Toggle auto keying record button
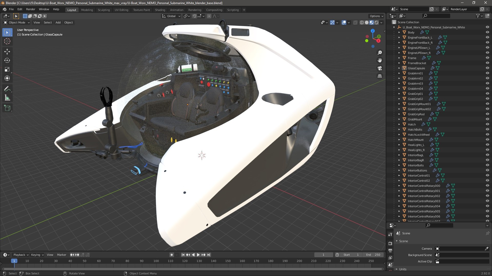This screenshot has height=276, width=492. coord(172,255)
